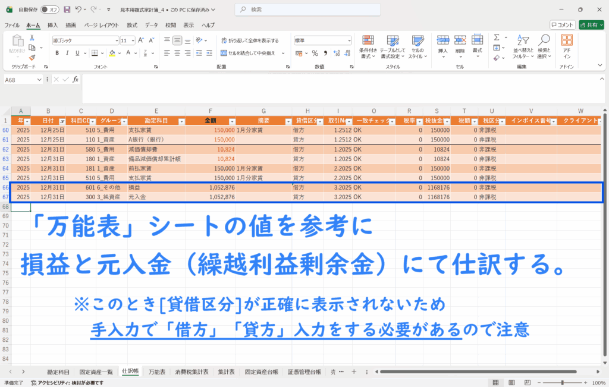
Task: Click the format painter brush icon
Action: coord(33,57)
